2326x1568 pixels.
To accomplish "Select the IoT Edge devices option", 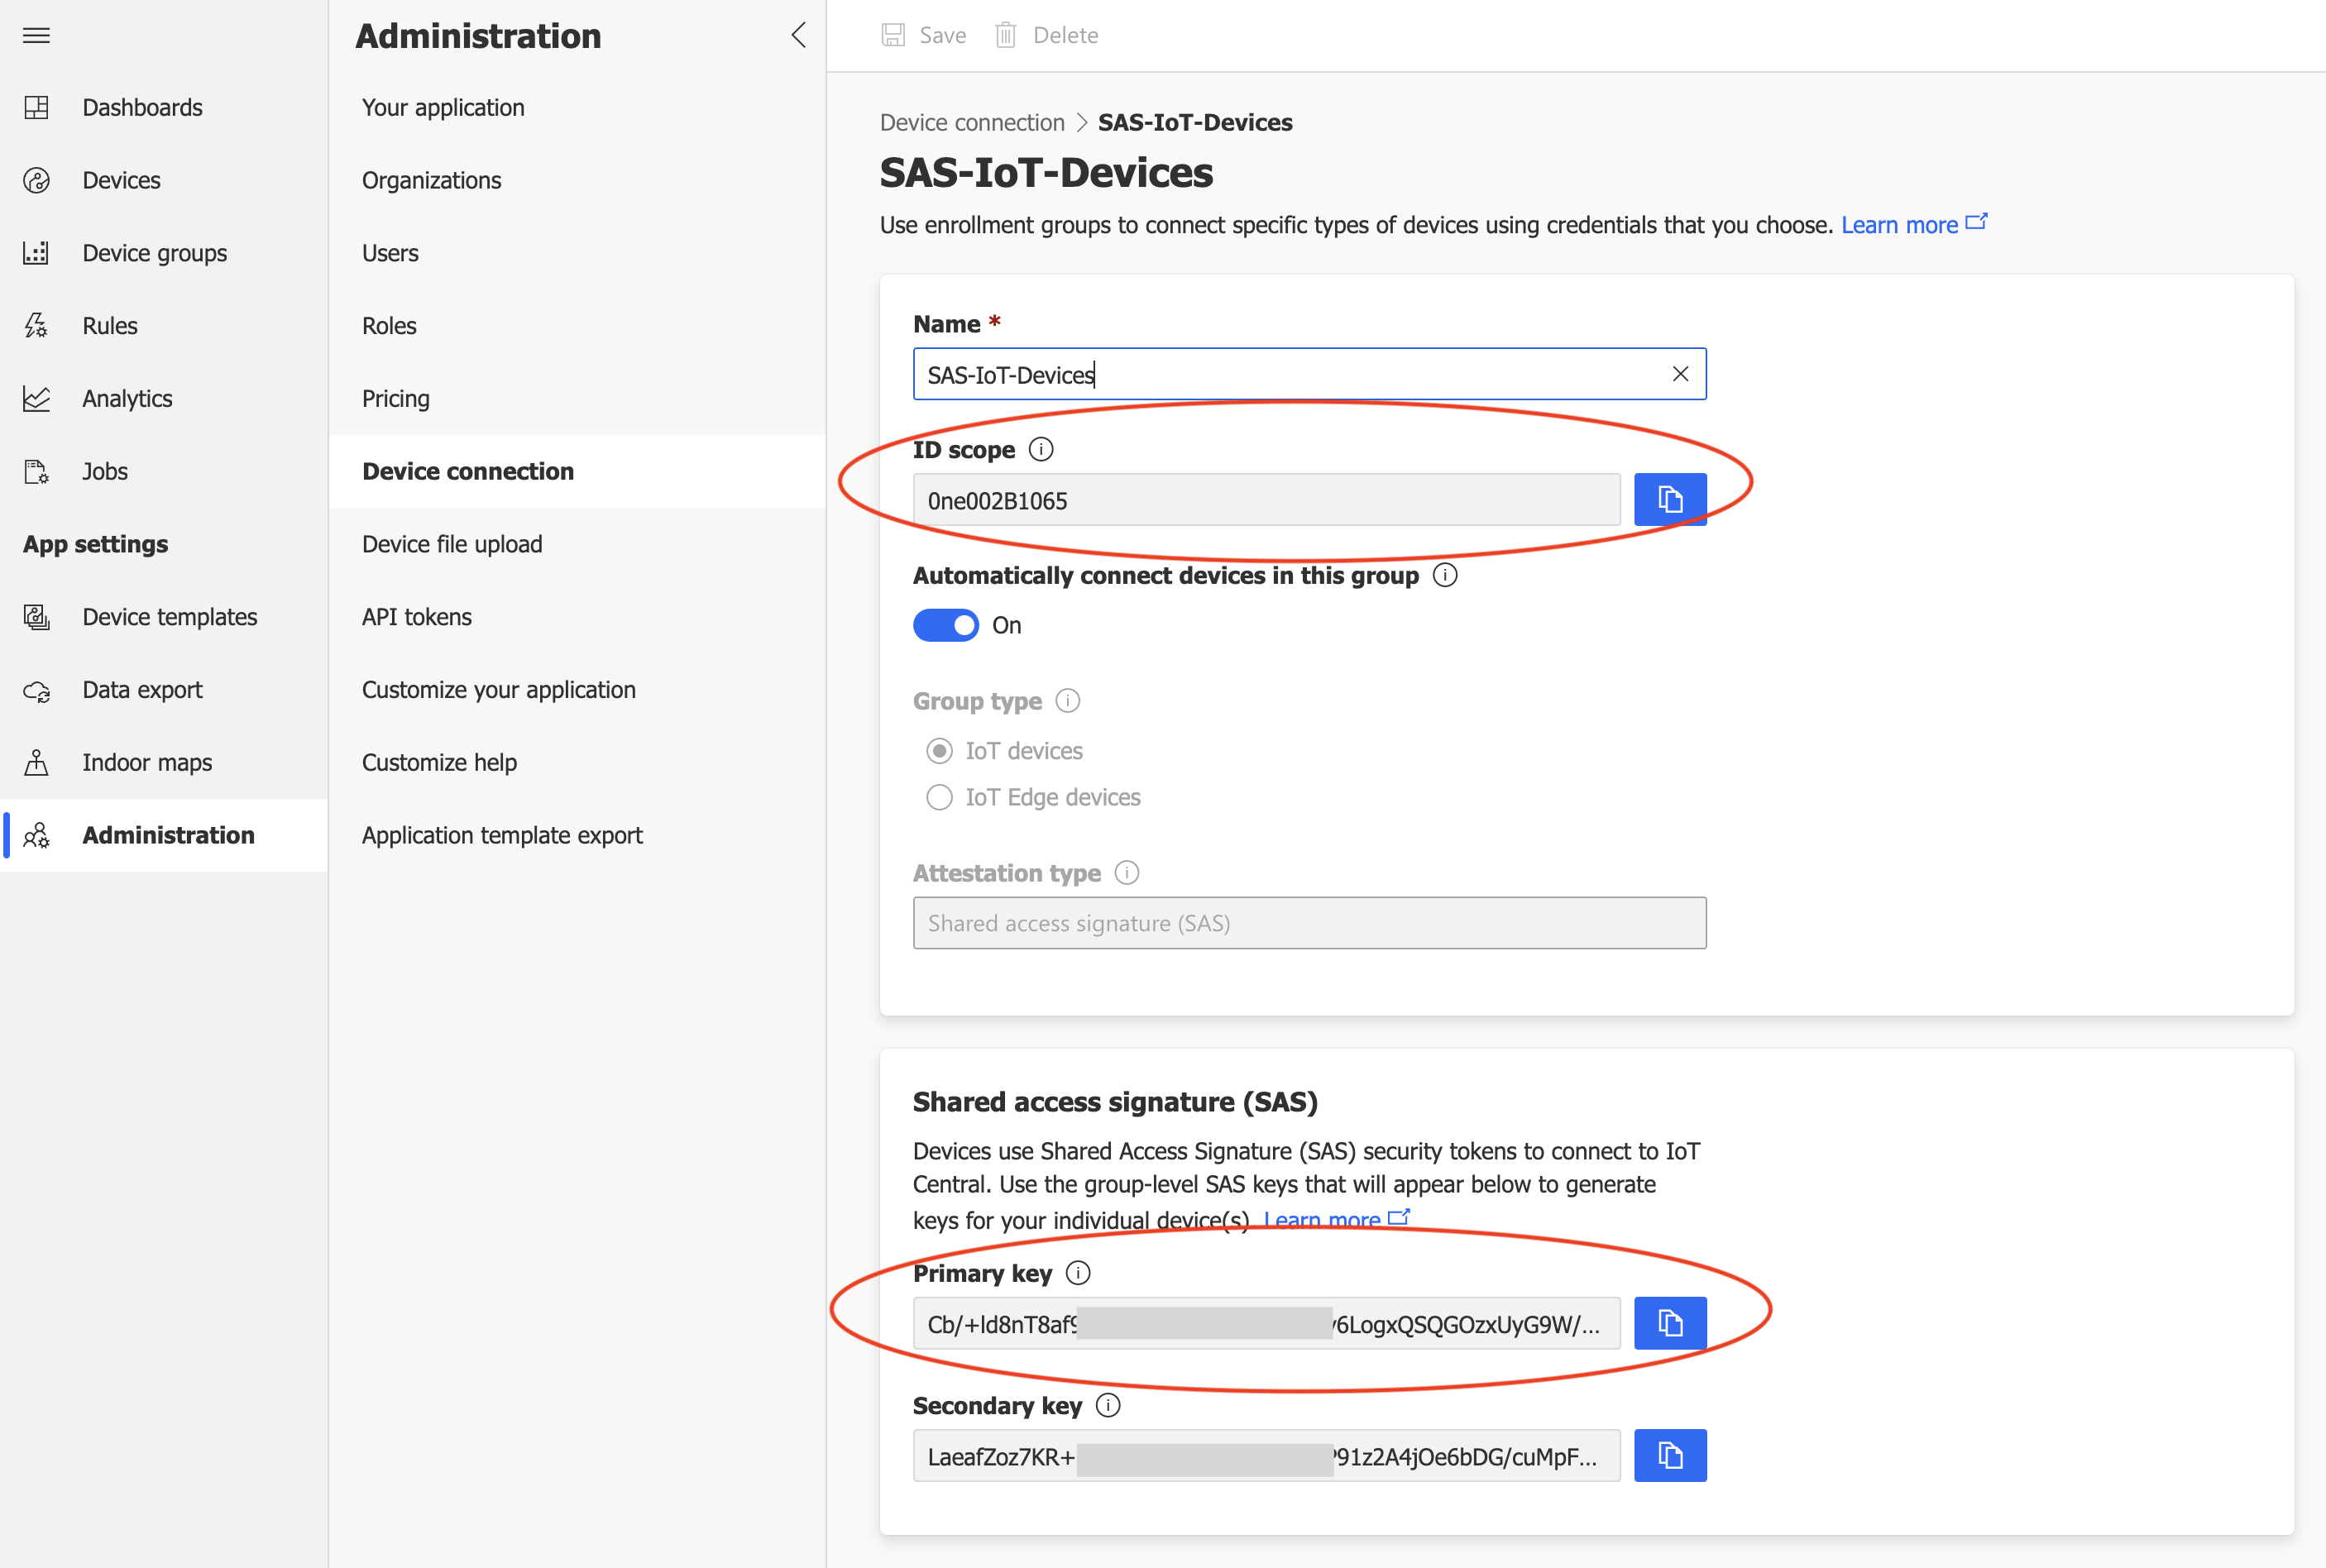I will (x=939, y=797).
